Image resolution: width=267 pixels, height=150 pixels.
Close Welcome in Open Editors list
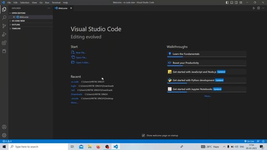click(x=14, y=17)
